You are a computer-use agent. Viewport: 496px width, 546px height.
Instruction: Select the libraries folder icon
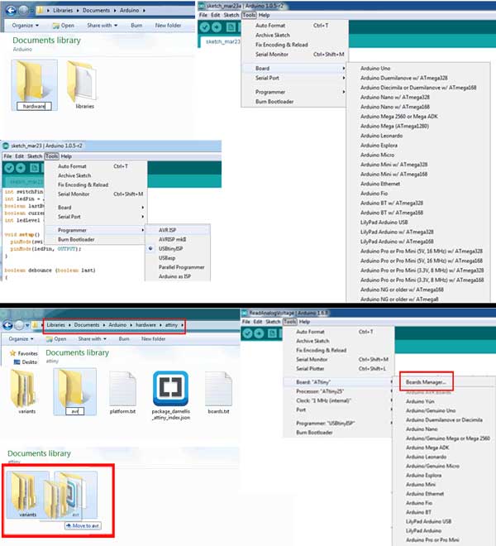coord(82,81)
